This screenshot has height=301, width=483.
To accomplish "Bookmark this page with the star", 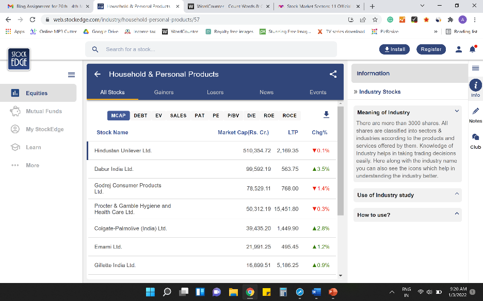I will tap(375, 20).
